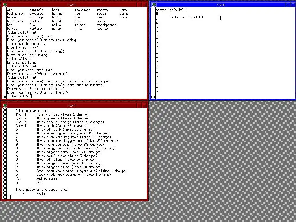Click the closing brace line in editor
This screenshot has height=222, width=296.
(x=157, y=21)
